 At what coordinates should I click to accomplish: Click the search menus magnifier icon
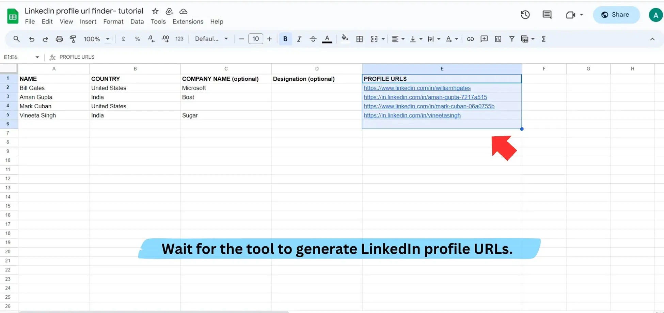click(16, 39)
